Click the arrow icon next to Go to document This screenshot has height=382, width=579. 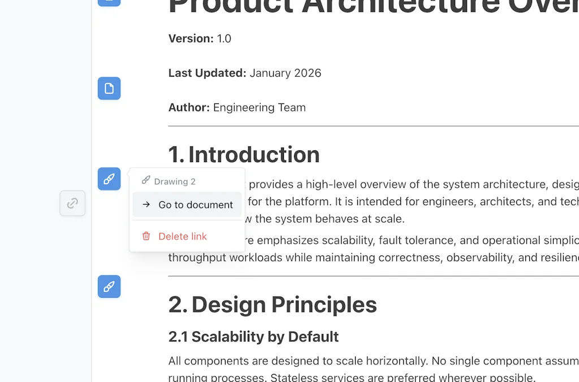click(146, 205)
